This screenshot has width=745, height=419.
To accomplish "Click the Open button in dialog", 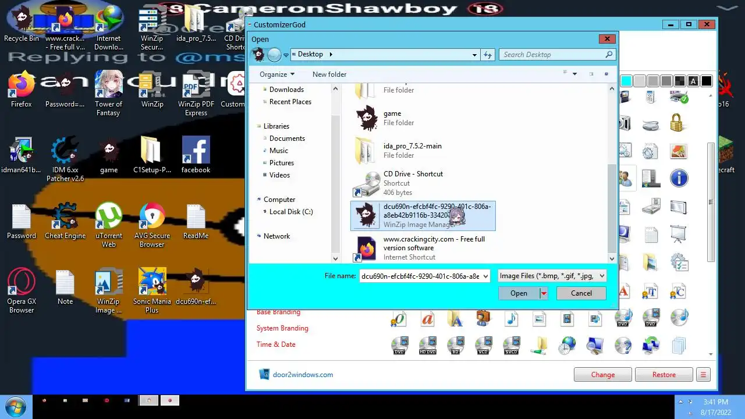I will (x=519, y=293).
